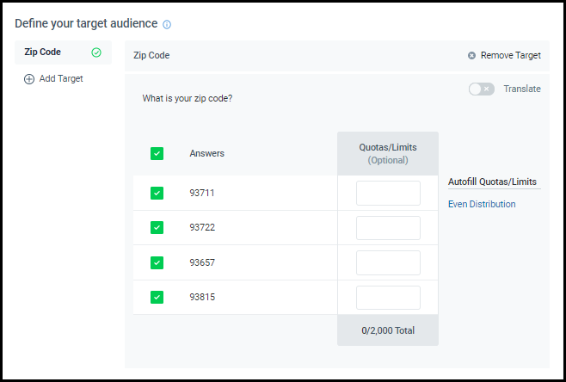Viewport: 566px width, 382px height.
Task: Click the Zip Code panel header text
Action: [x=151, y=56]
